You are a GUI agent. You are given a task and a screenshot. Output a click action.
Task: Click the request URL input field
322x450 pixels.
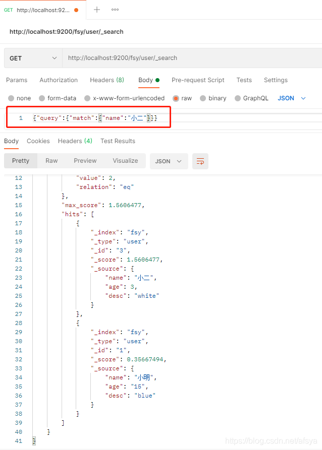pyautogui.click(x=192, y=58)
